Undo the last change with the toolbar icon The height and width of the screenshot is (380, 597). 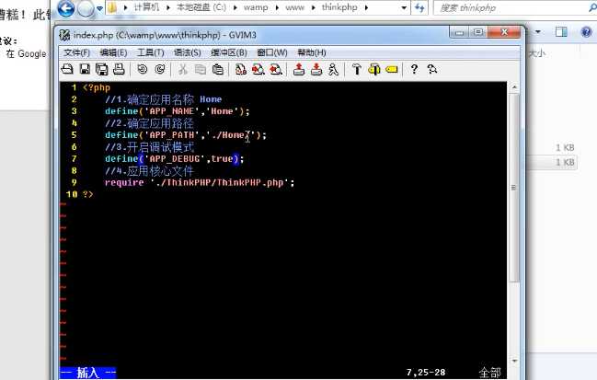142,69
